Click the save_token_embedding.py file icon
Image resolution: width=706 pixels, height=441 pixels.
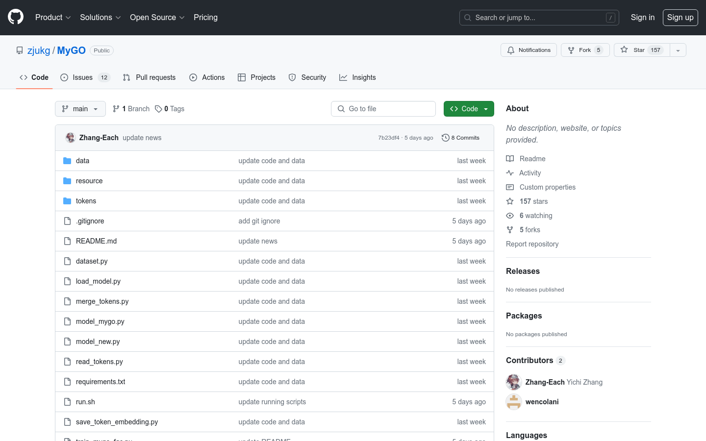pyautogui.click(x=67, y=422)
